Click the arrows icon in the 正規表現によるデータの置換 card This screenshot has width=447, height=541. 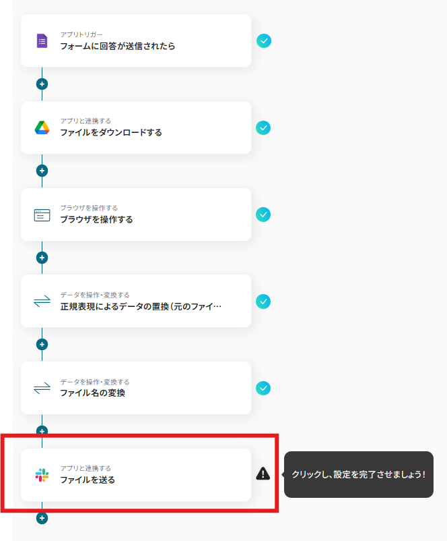point(42,302)
